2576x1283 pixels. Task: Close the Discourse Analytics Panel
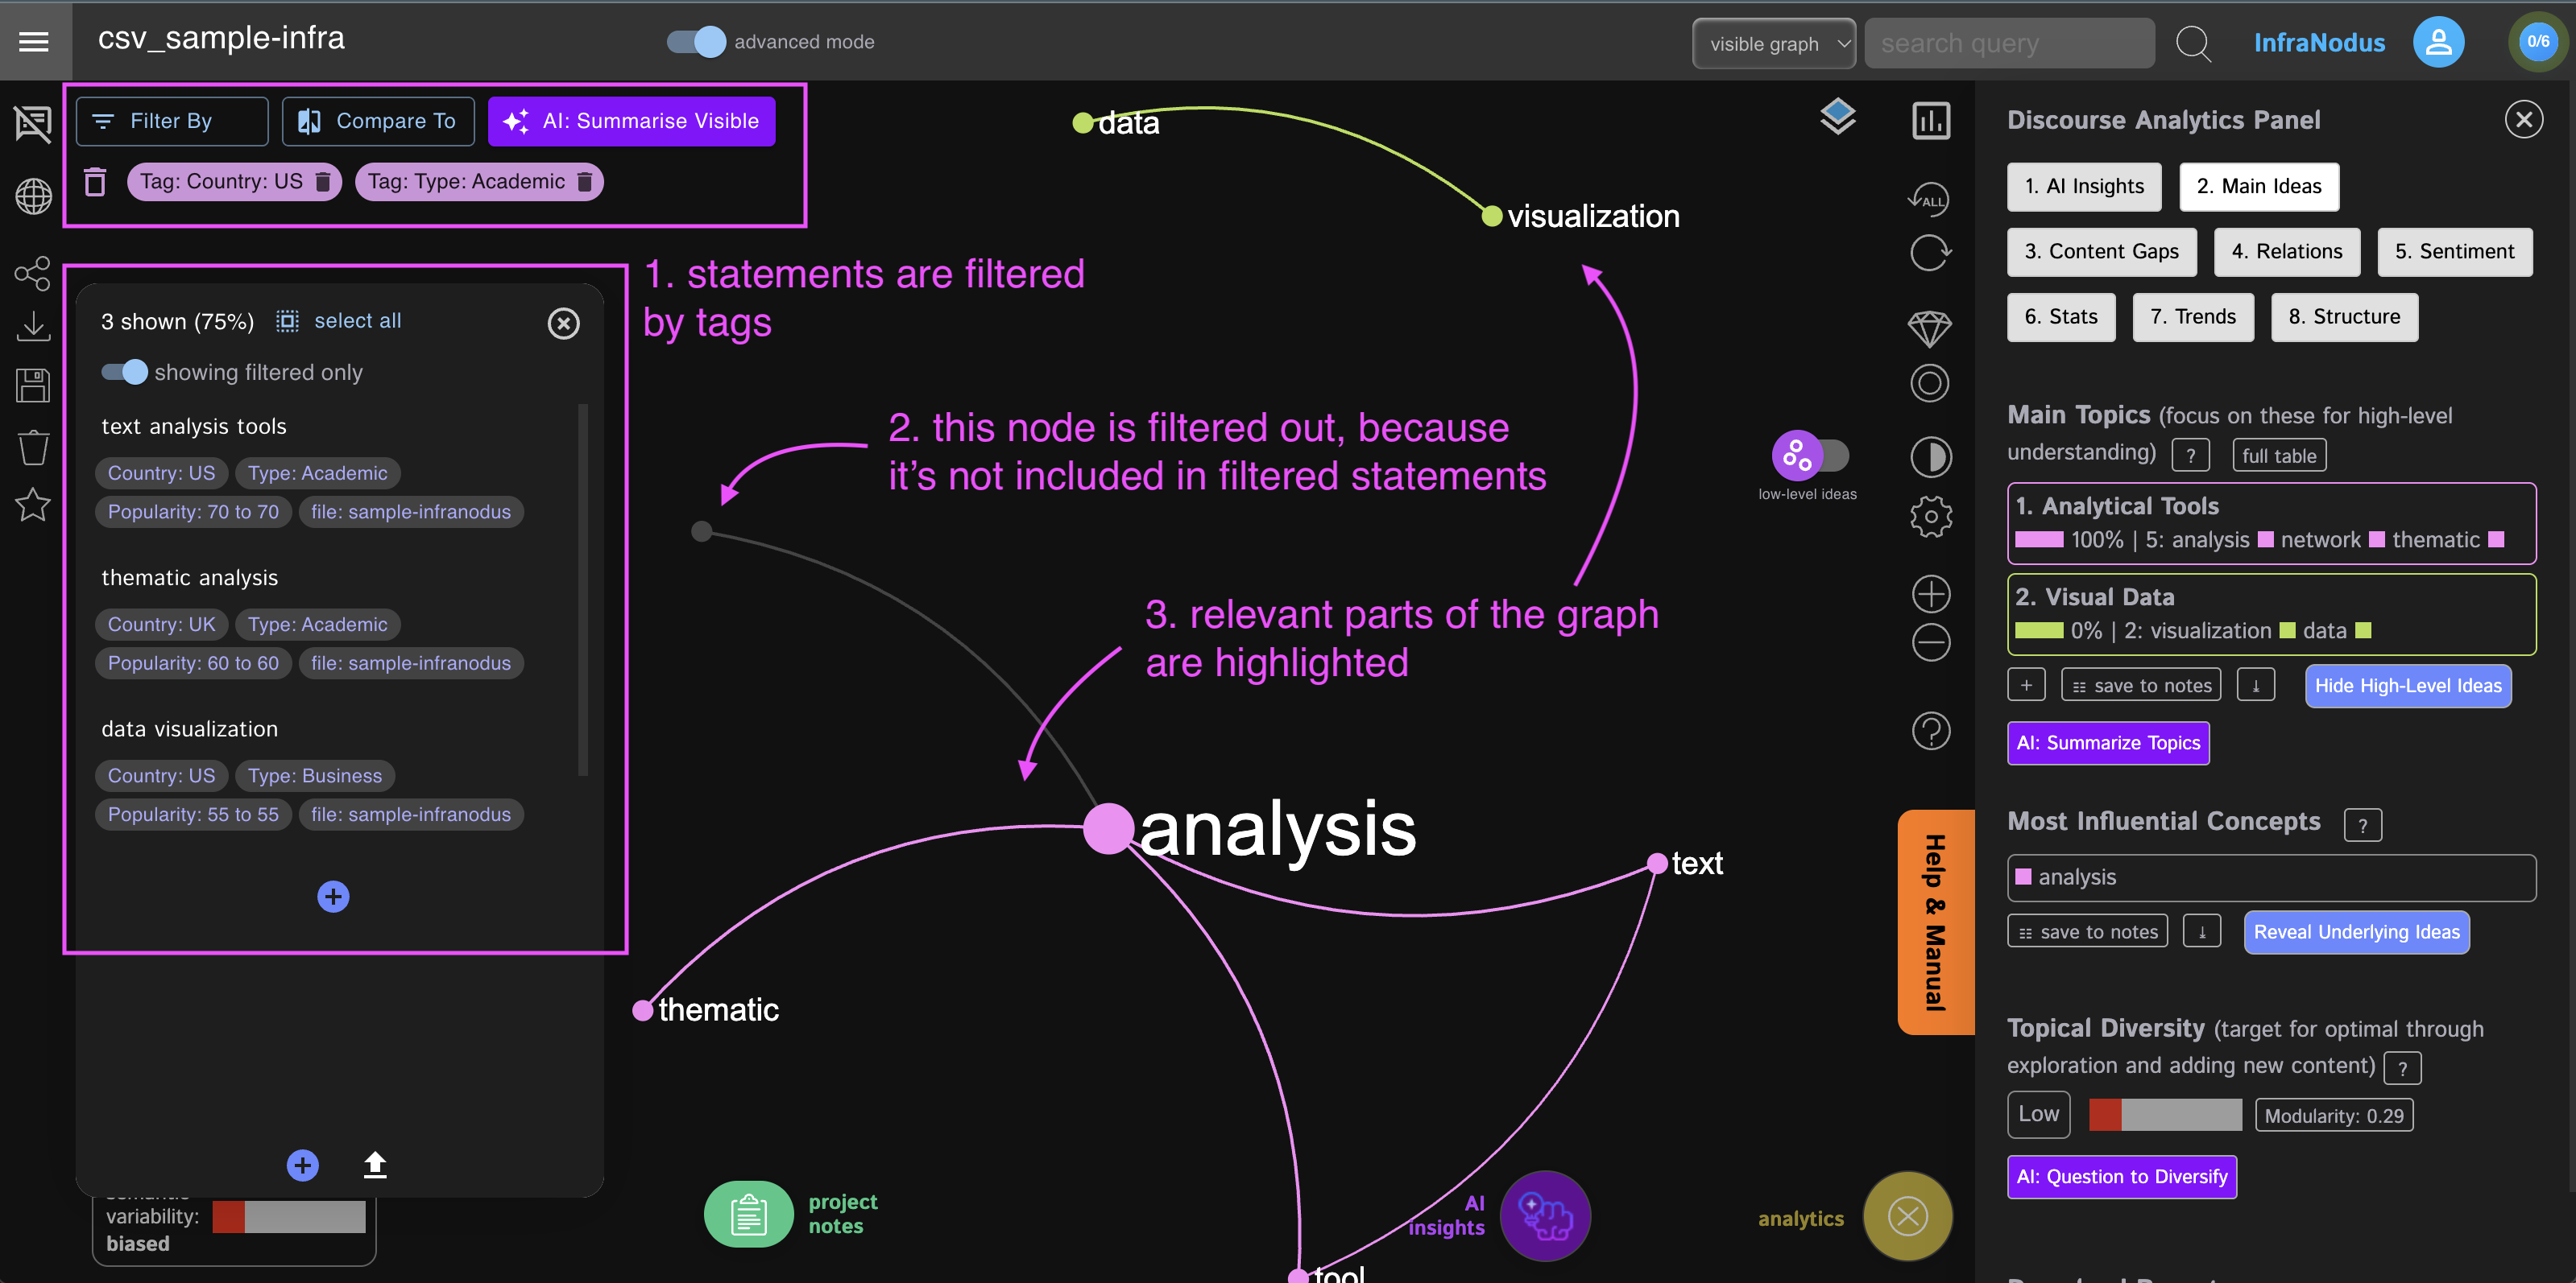(x=2523, y=120)
